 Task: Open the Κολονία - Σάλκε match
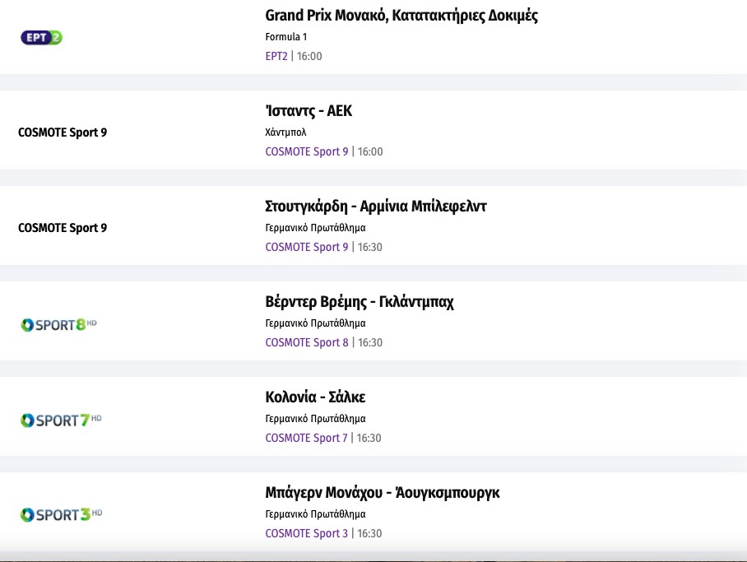coord(315,397)
